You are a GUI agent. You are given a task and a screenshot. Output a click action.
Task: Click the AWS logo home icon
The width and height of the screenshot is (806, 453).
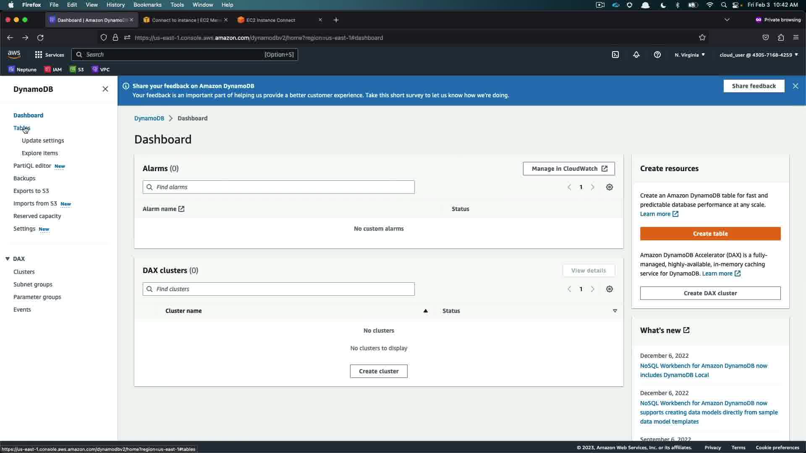(14, 54)
